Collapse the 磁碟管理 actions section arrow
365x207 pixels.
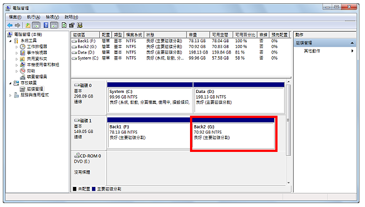(352, 43)
